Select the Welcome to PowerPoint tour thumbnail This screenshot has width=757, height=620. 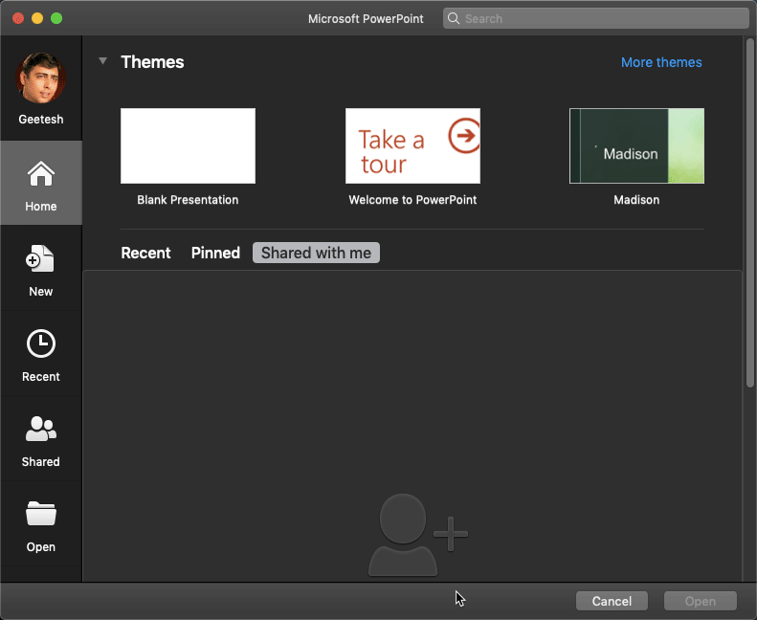point(412,145)
